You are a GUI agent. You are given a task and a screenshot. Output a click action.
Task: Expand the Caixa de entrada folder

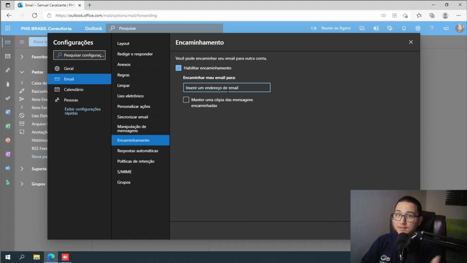(22, 83)
